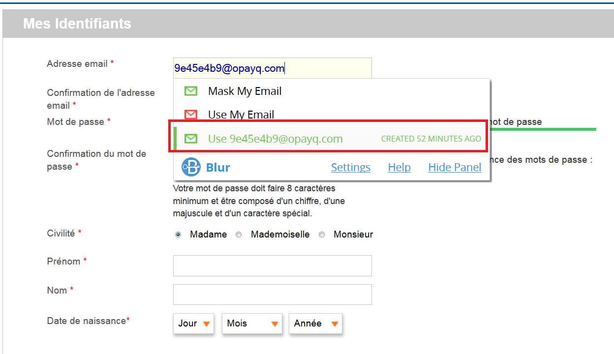The image size is (614, 354).
Task: Click the Mes Identifiants heading
Action: point(77,24)
